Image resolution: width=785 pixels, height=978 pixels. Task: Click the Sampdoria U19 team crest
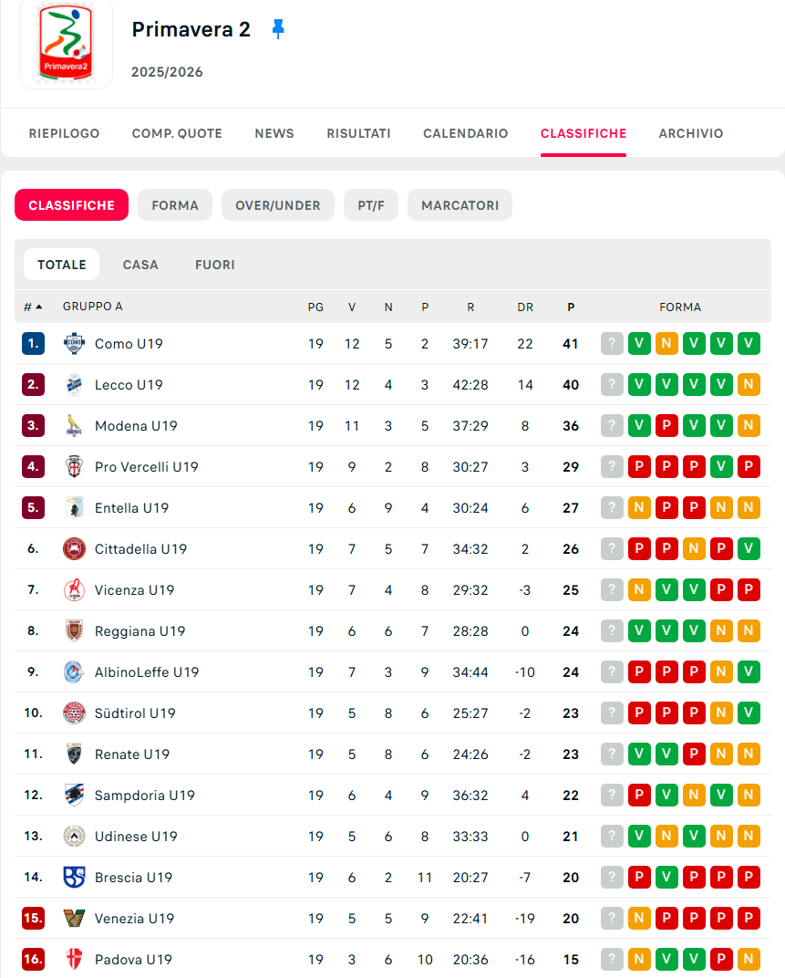74,796
